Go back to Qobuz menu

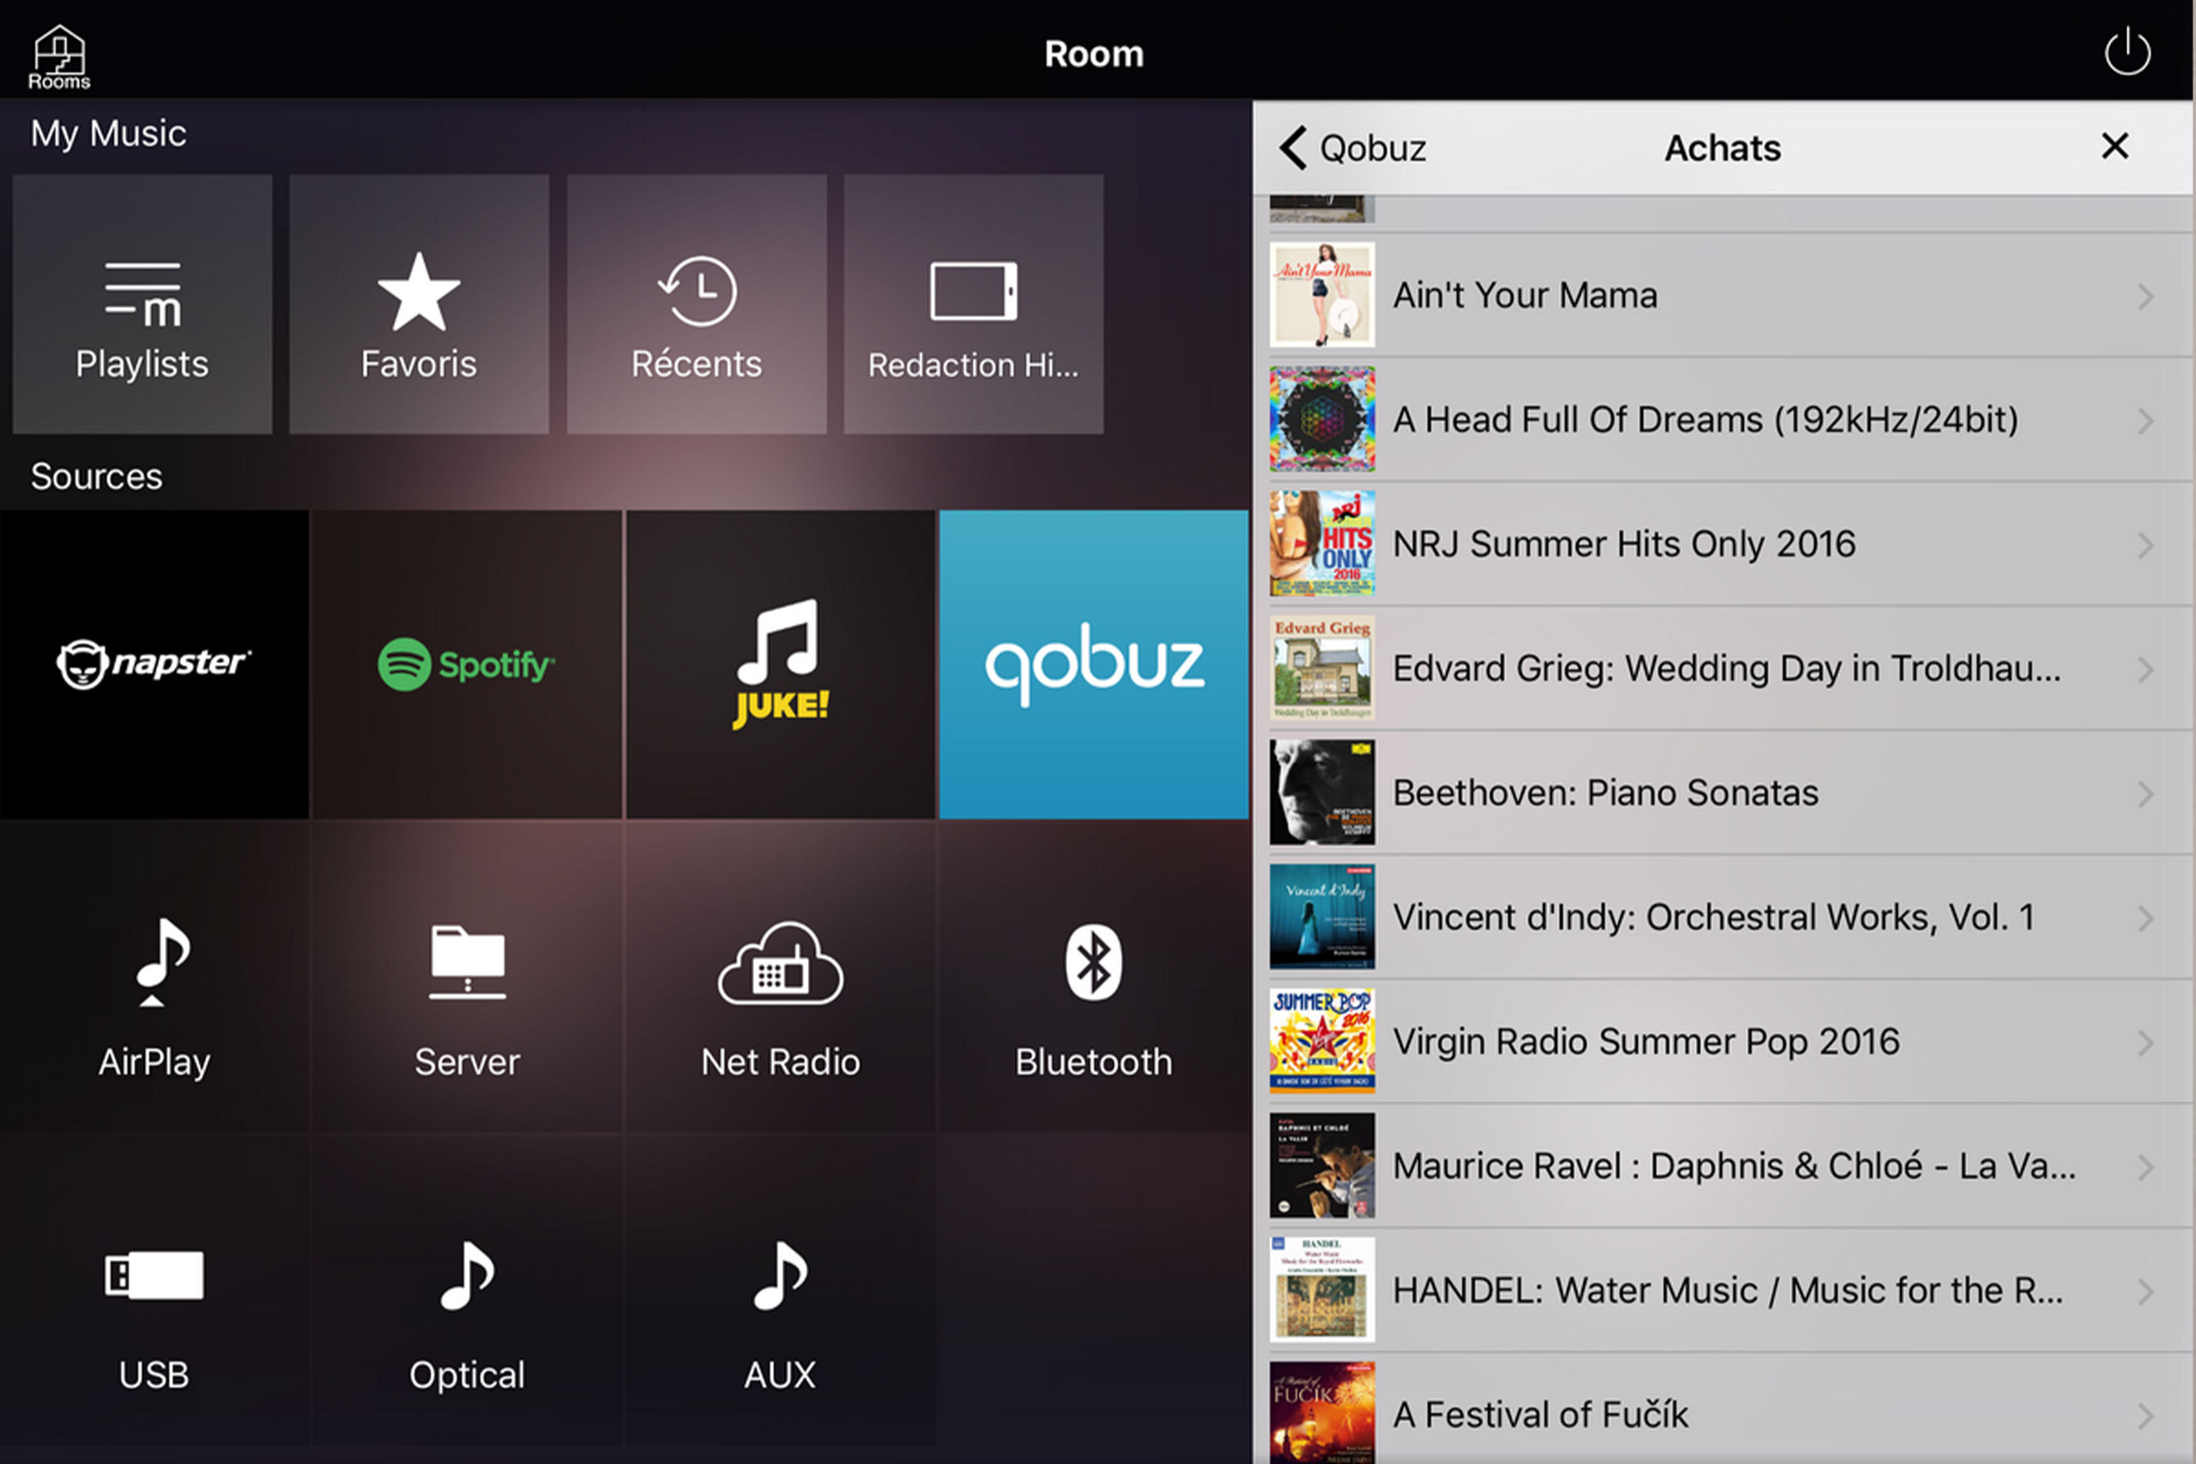click(x=1351, y=148)
